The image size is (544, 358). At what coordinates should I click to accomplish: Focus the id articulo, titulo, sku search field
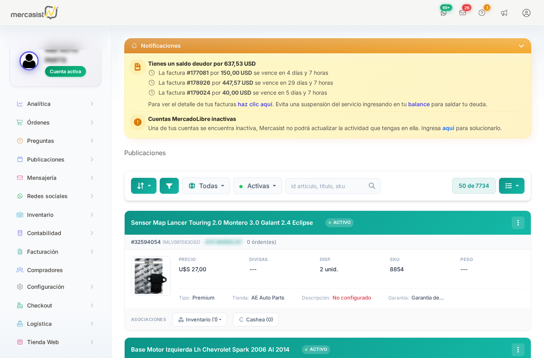(x=333, y=186)
